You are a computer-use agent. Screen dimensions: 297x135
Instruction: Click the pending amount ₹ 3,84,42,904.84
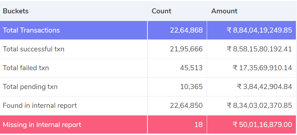264,87
